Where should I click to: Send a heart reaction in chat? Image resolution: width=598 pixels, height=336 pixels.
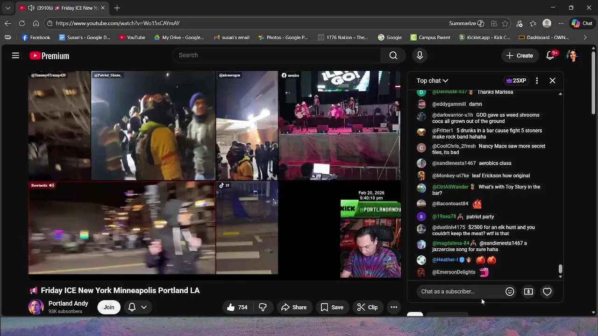pos(547,292)
